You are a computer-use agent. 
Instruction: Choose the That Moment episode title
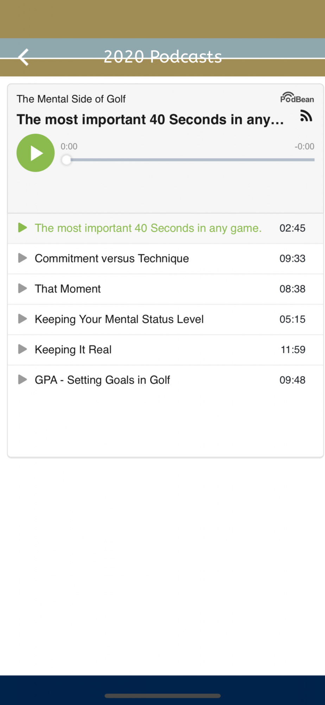[68, 289]
